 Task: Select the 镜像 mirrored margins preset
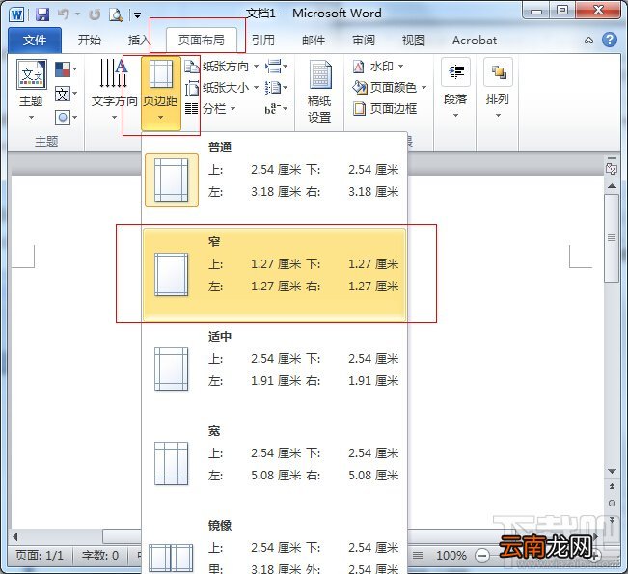point(275,545)
